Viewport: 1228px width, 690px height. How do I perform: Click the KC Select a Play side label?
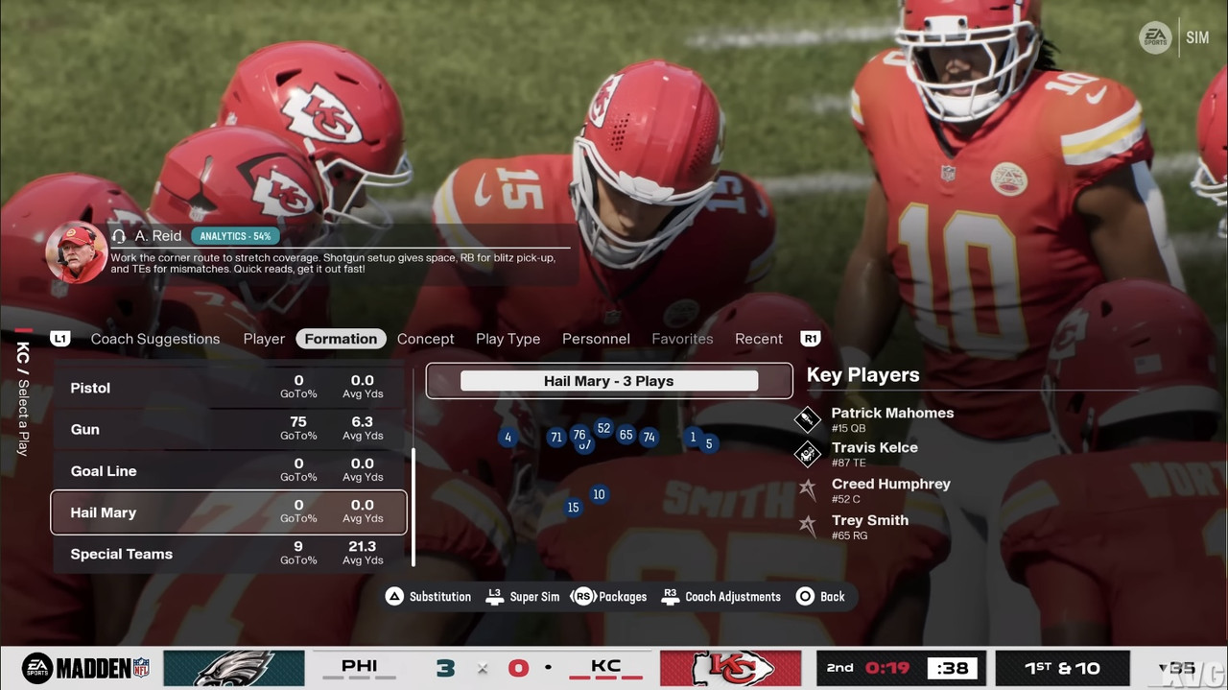point(23,397)
